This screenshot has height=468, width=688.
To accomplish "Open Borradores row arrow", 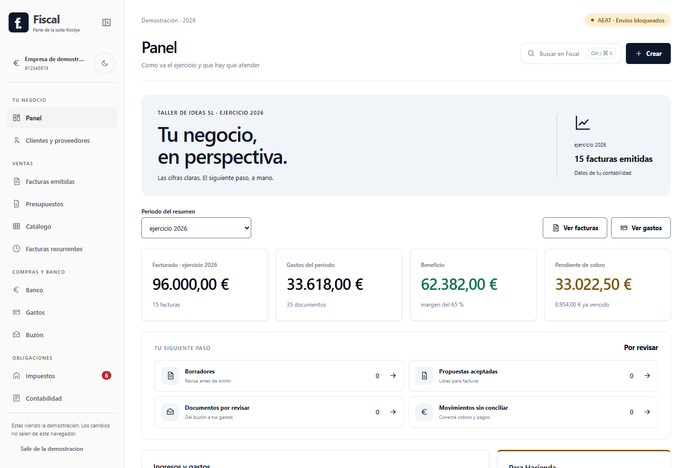I will [x=393, y=376].
